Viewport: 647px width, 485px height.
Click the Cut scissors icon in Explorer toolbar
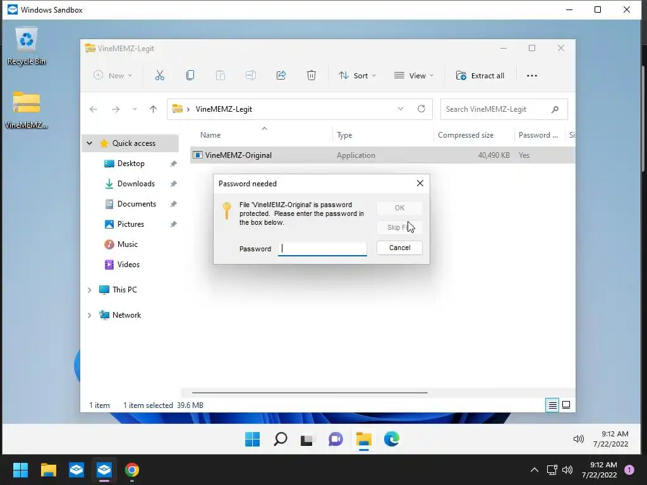[160, 76]
